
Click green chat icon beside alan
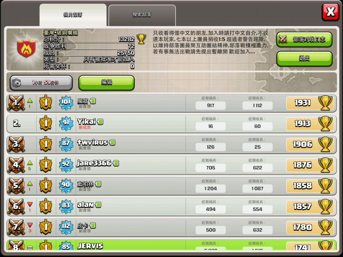tap(98, 205)
